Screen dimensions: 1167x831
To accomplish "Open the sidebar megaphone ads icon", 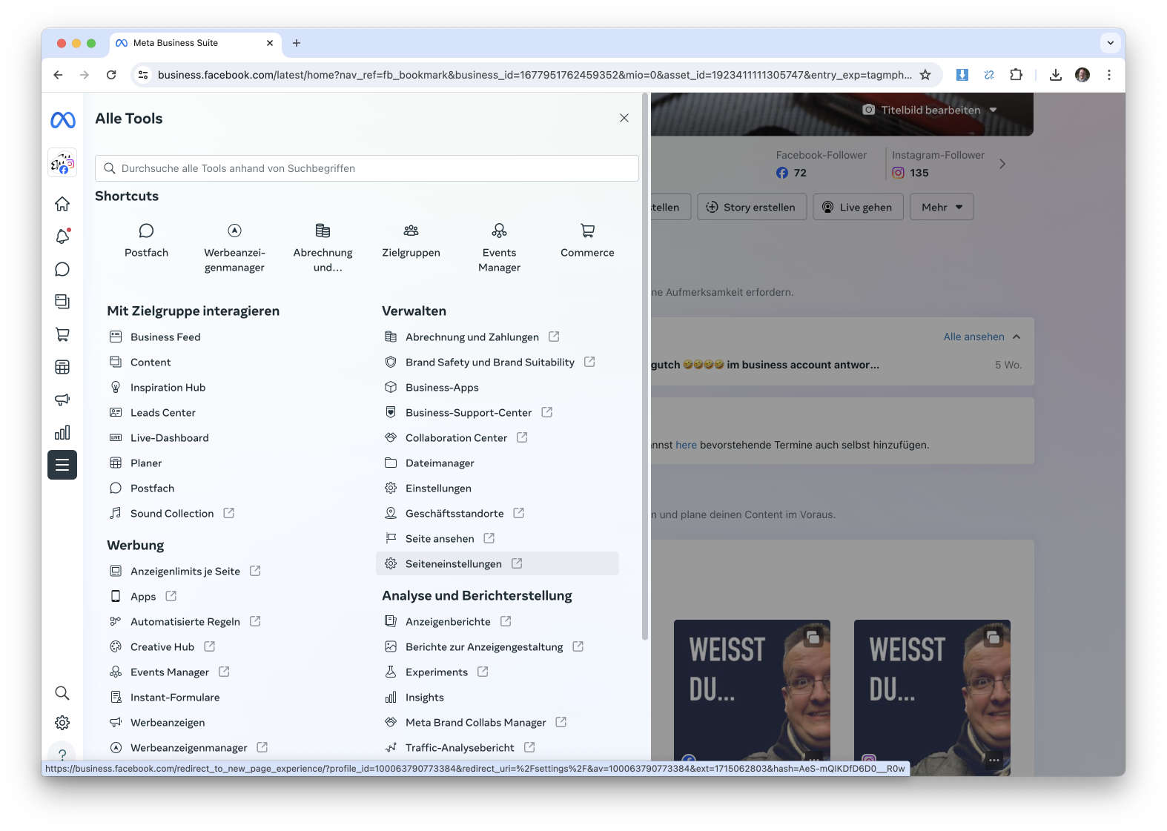I will [62, 400].
